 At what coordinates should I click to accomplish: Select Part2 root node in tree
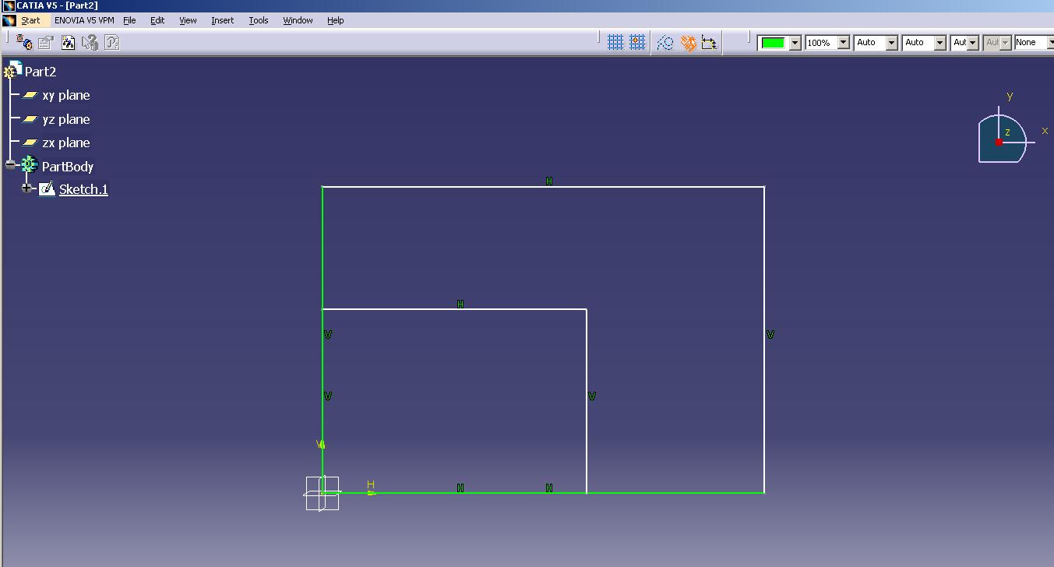tap(41, 72)
